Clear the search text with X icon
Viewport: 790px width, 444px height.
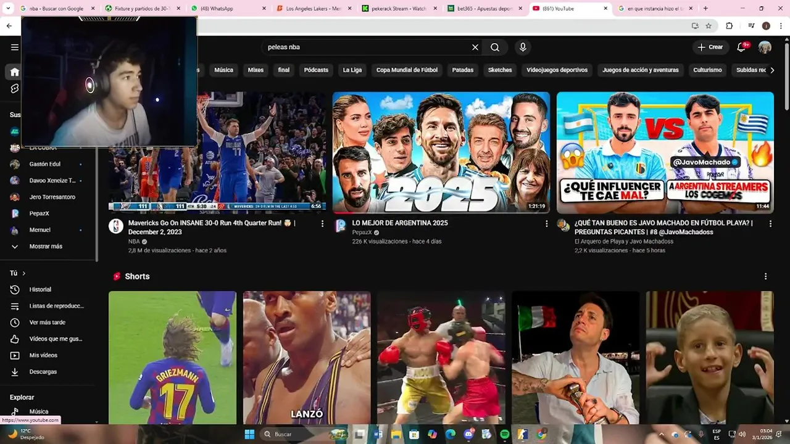[475, 47]
